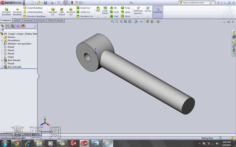Expand the Linear Pattern dropdown arrow
Viewport: 236px width, 147px height.
click(x=105, y=17)
